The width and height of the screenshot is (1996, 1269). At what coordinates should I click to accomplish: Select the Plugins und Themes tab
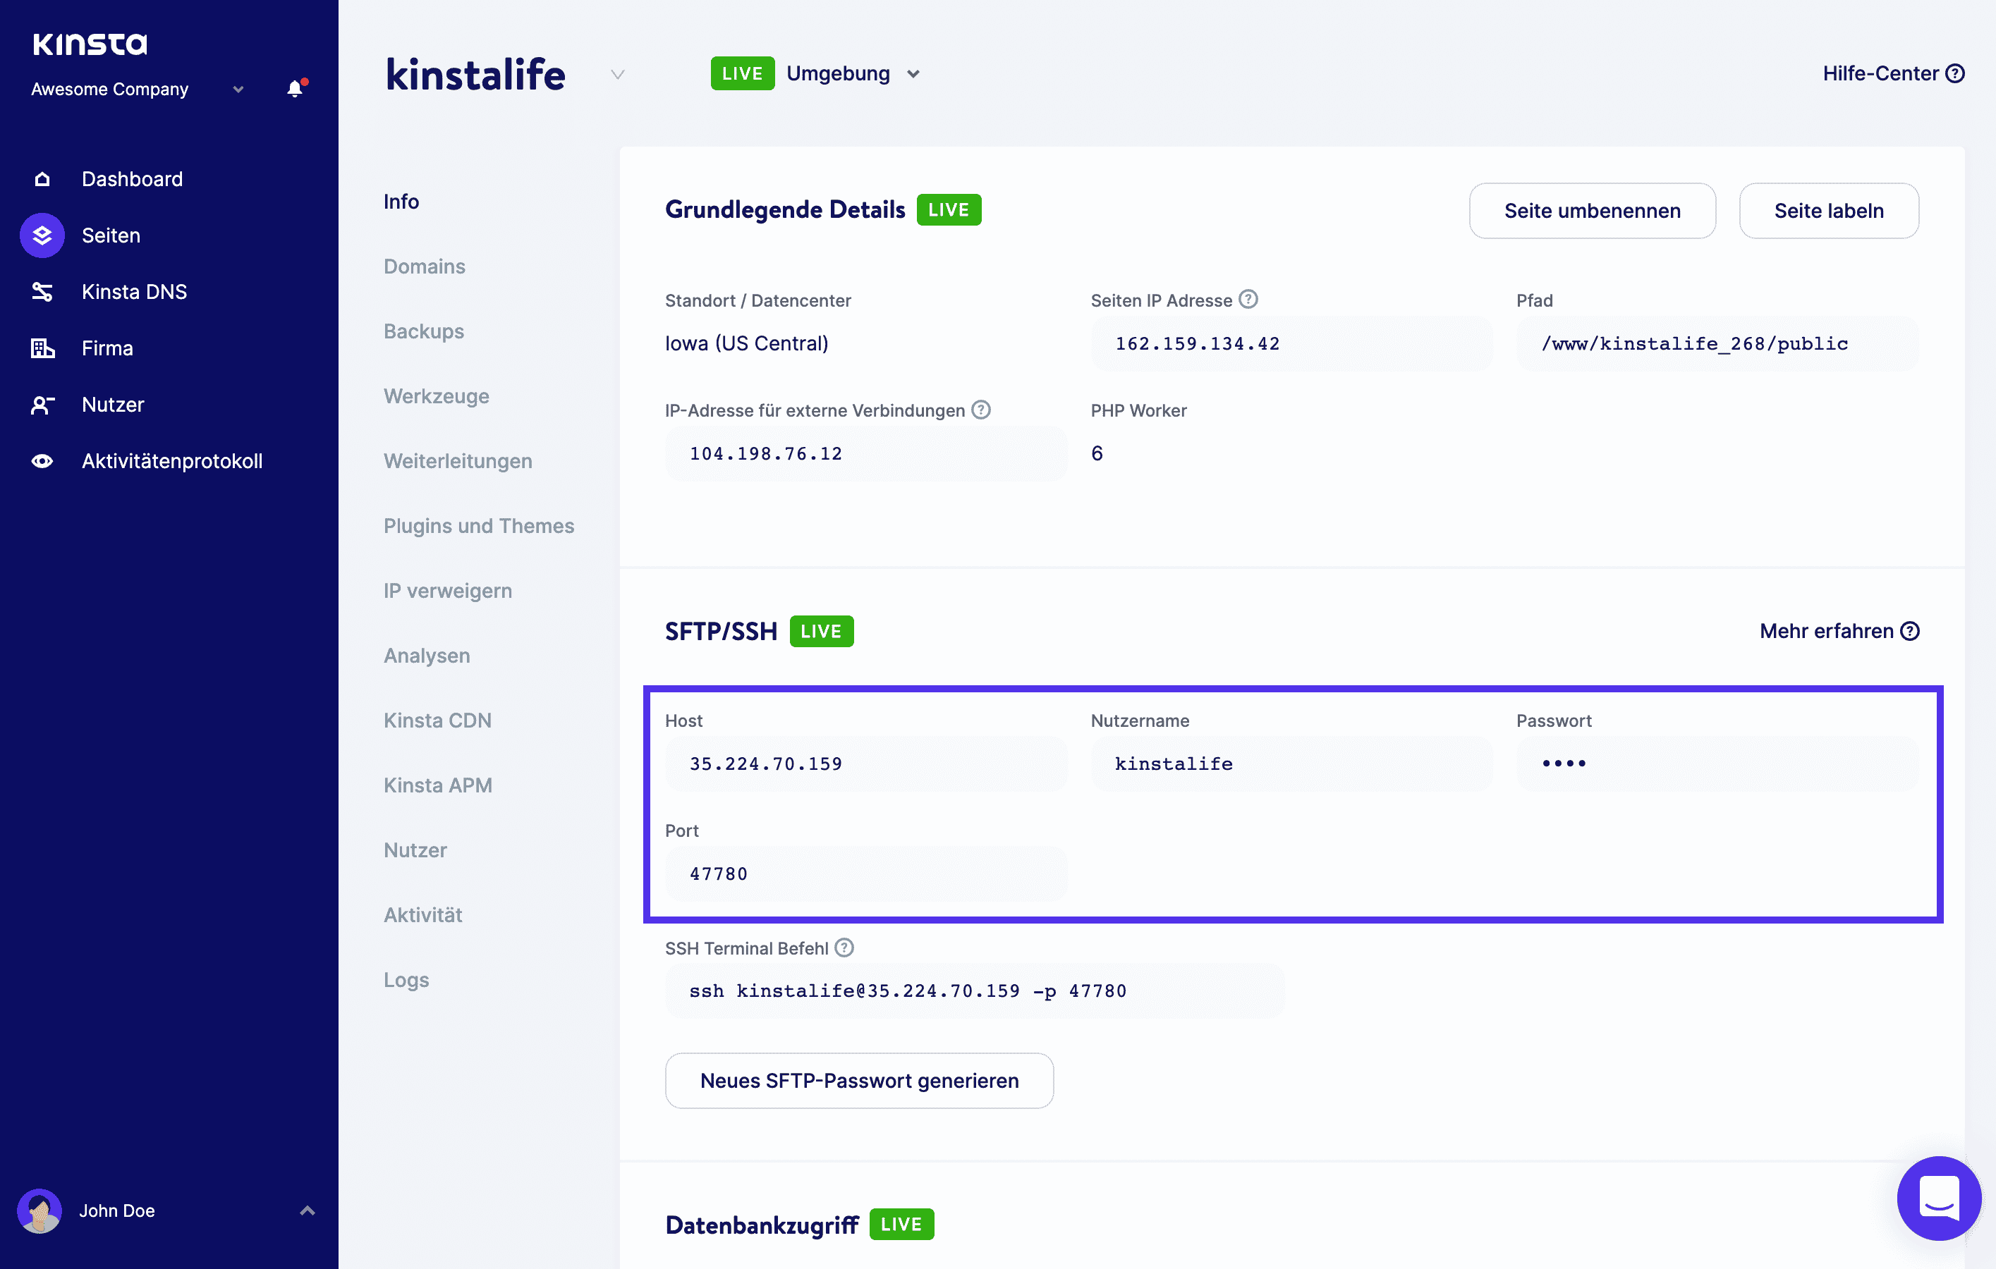pyautogui.click(x=478, y=525)
